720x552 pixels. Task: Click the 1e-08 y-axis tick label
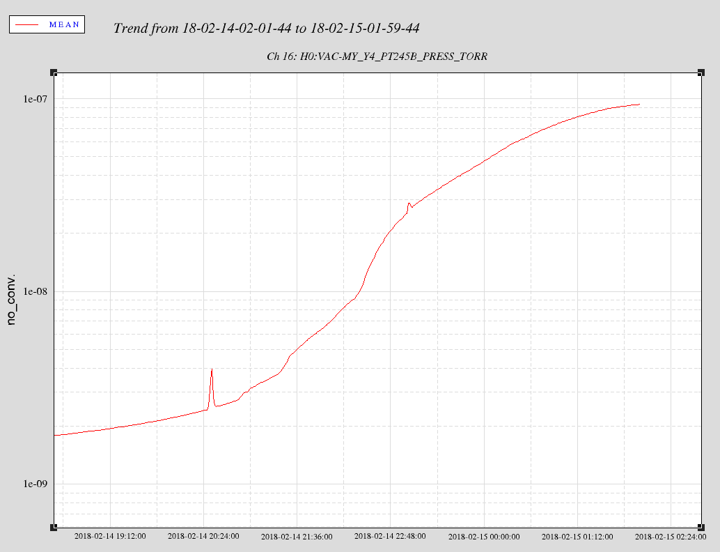point(36,291)
